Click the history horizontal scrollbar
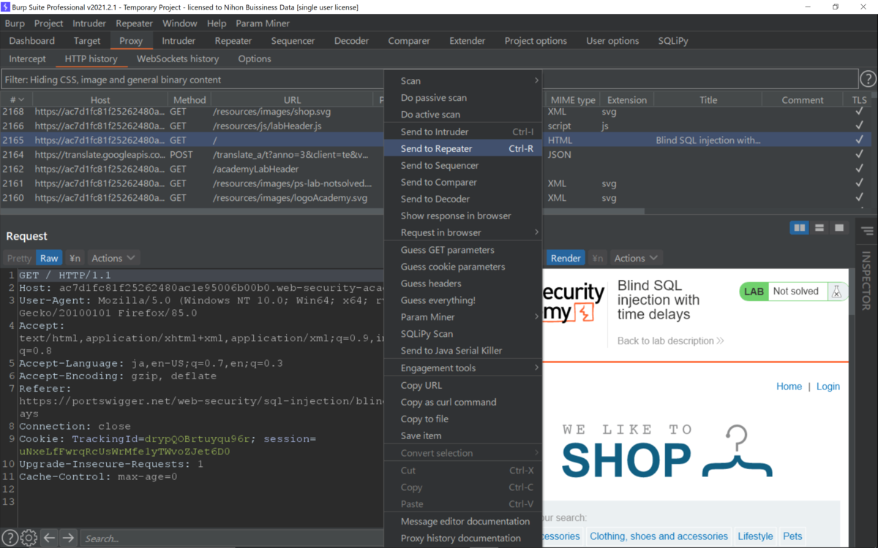878x548 pixels. 322,212
